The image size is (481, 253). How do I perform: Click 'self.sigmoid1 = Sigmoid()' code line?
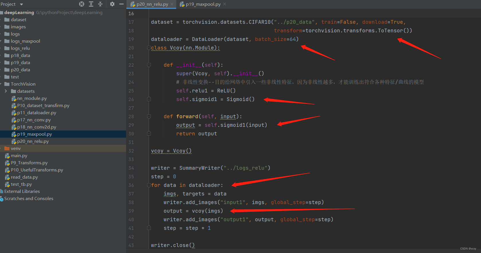215,99
